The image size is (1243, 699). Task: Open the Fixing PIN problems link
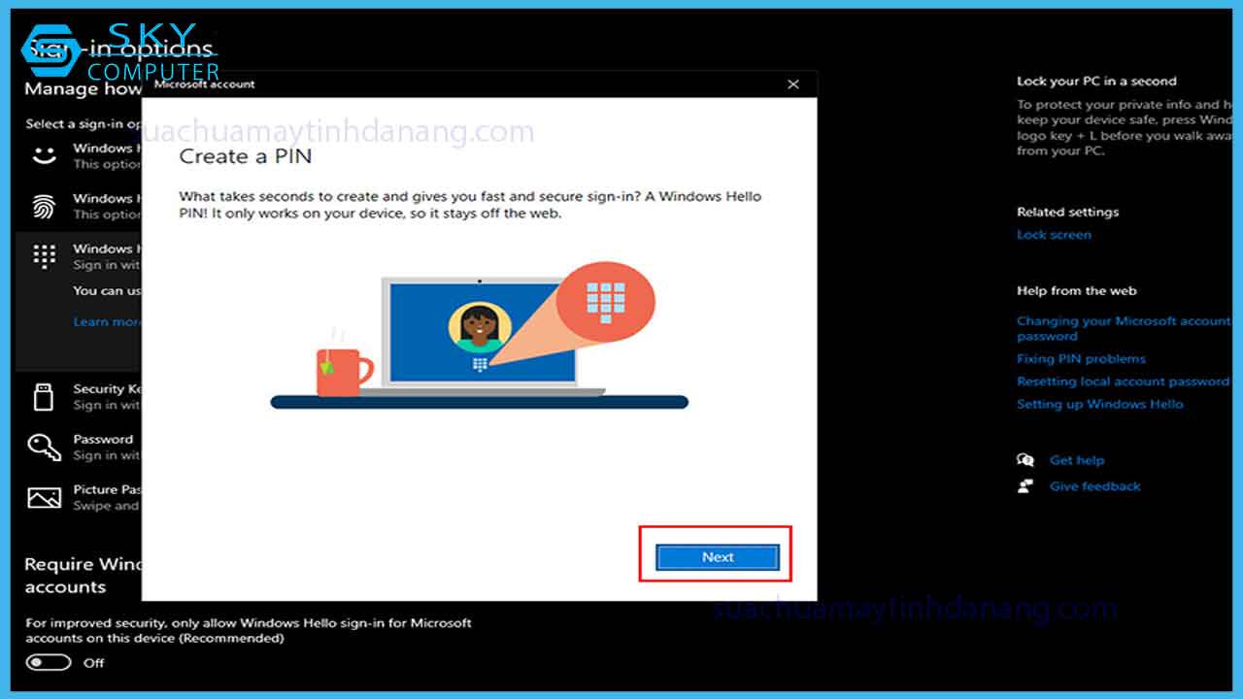pos(1080,358)
